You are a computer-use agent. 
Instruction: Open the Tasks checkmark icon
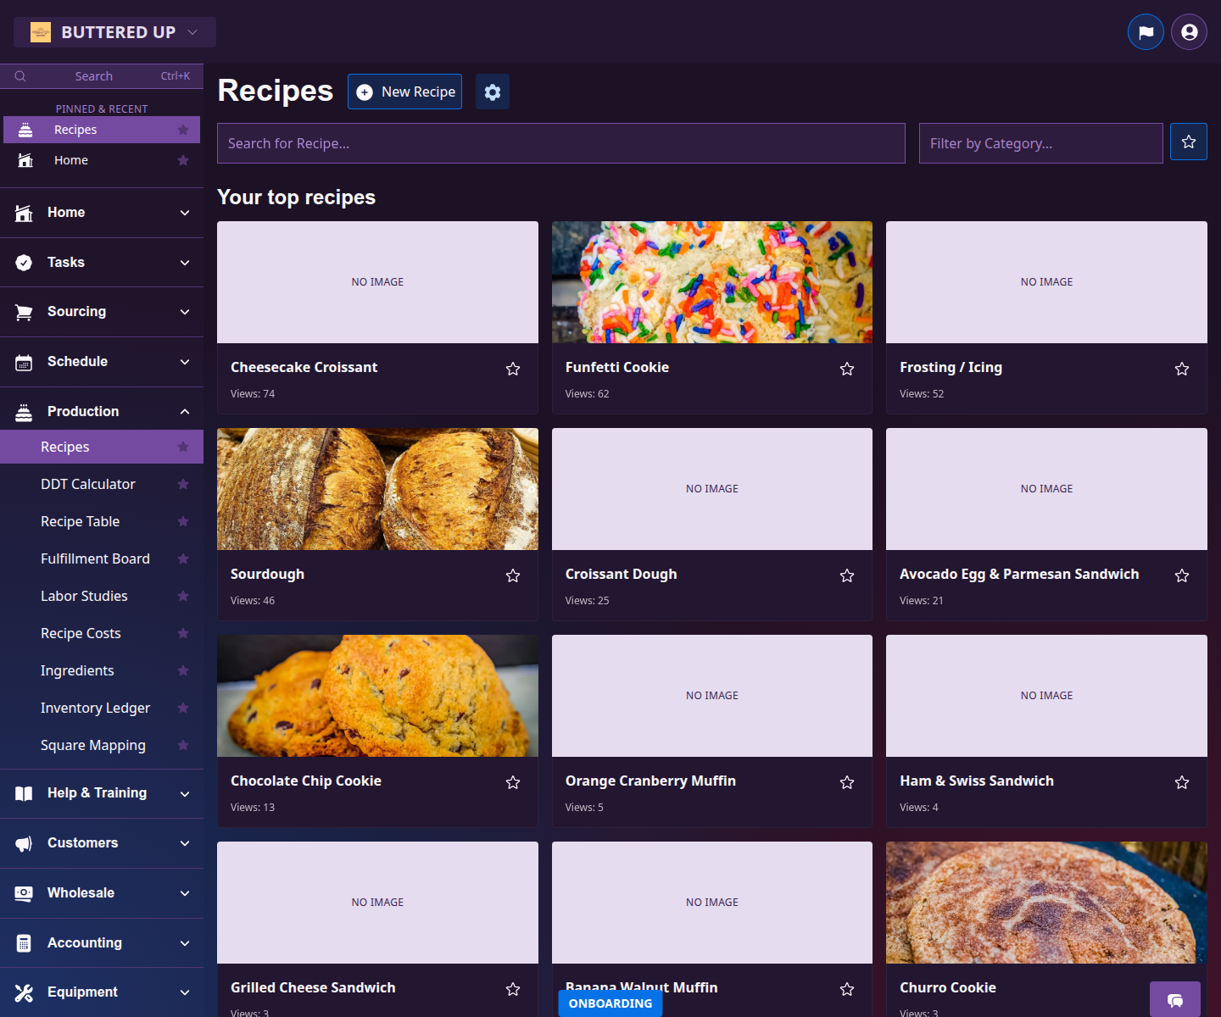[x=24, y=262]
